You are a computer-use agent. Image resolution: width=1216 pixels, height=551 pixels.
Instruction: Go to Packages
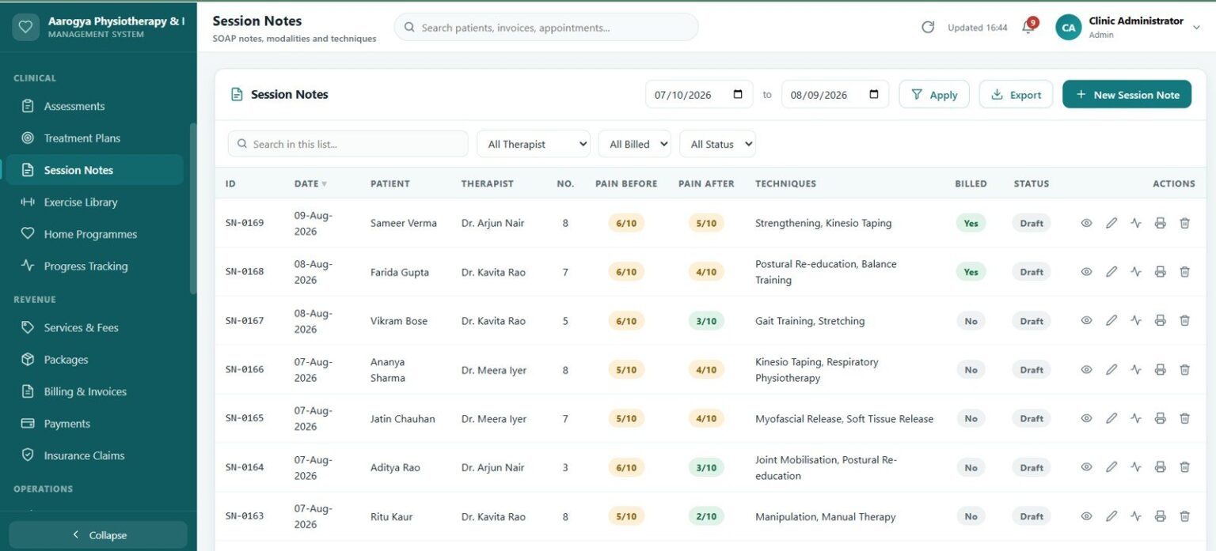(x=95, y=360)
